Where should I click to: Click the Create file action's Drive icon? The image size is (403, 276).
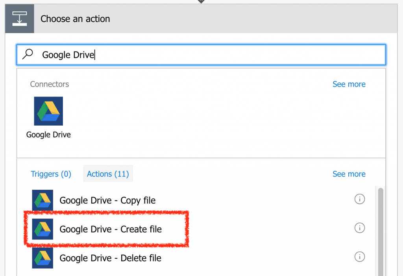[x=43, y=229]
